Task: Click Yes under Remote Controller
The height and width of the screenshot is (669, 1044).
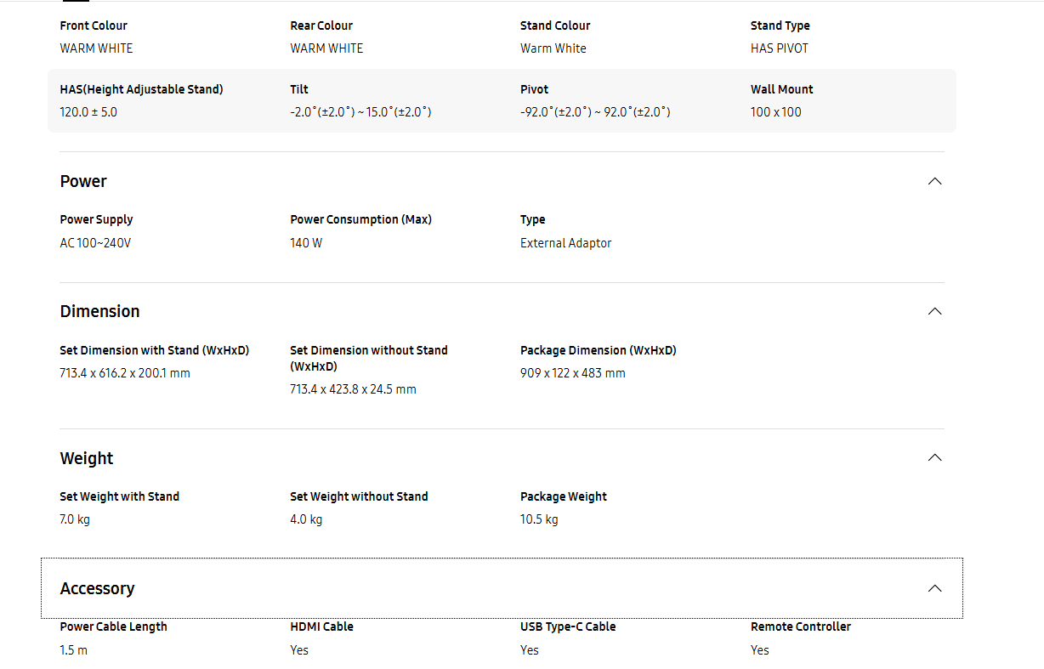Action: click(x=760, y=650)
